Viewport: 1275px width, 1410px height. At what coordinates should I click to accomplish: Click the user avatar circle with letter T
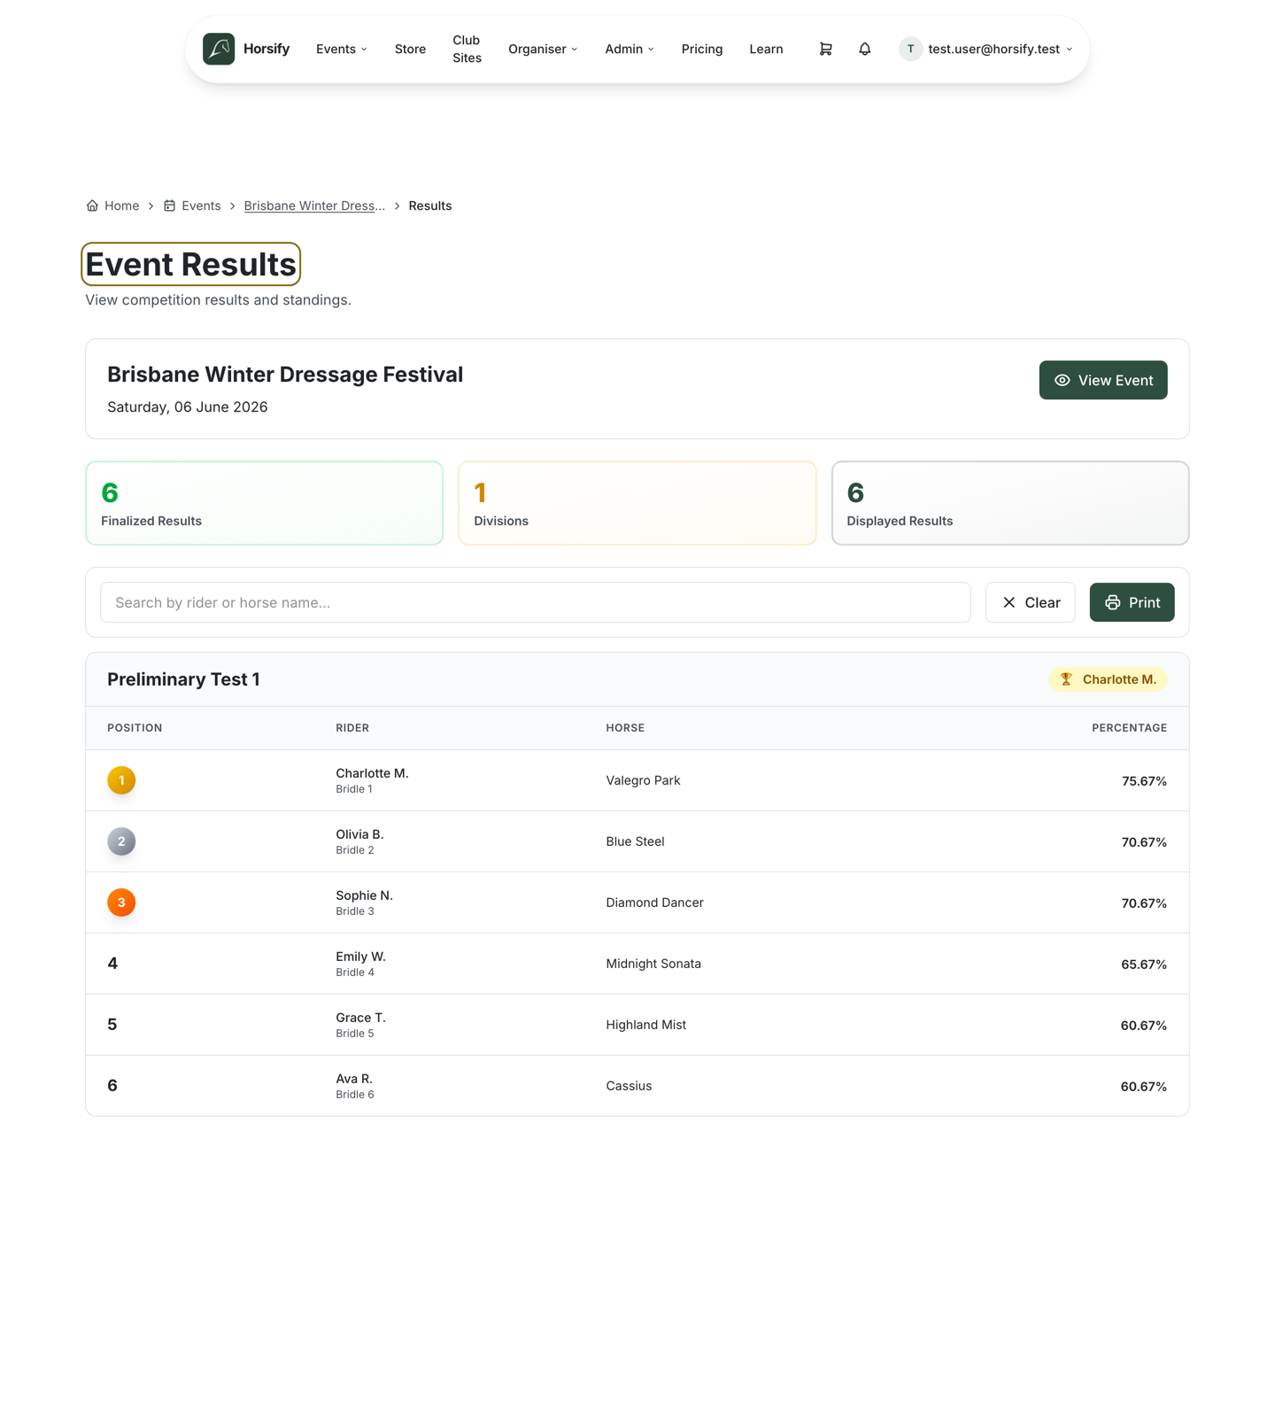pyautogui.click(x=910, y=49)
